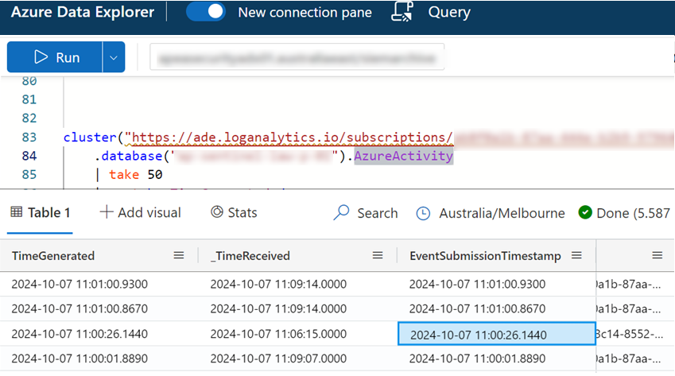Click Search in results toolbar
Screen dimensions: 675x376
tap(366, 213)
